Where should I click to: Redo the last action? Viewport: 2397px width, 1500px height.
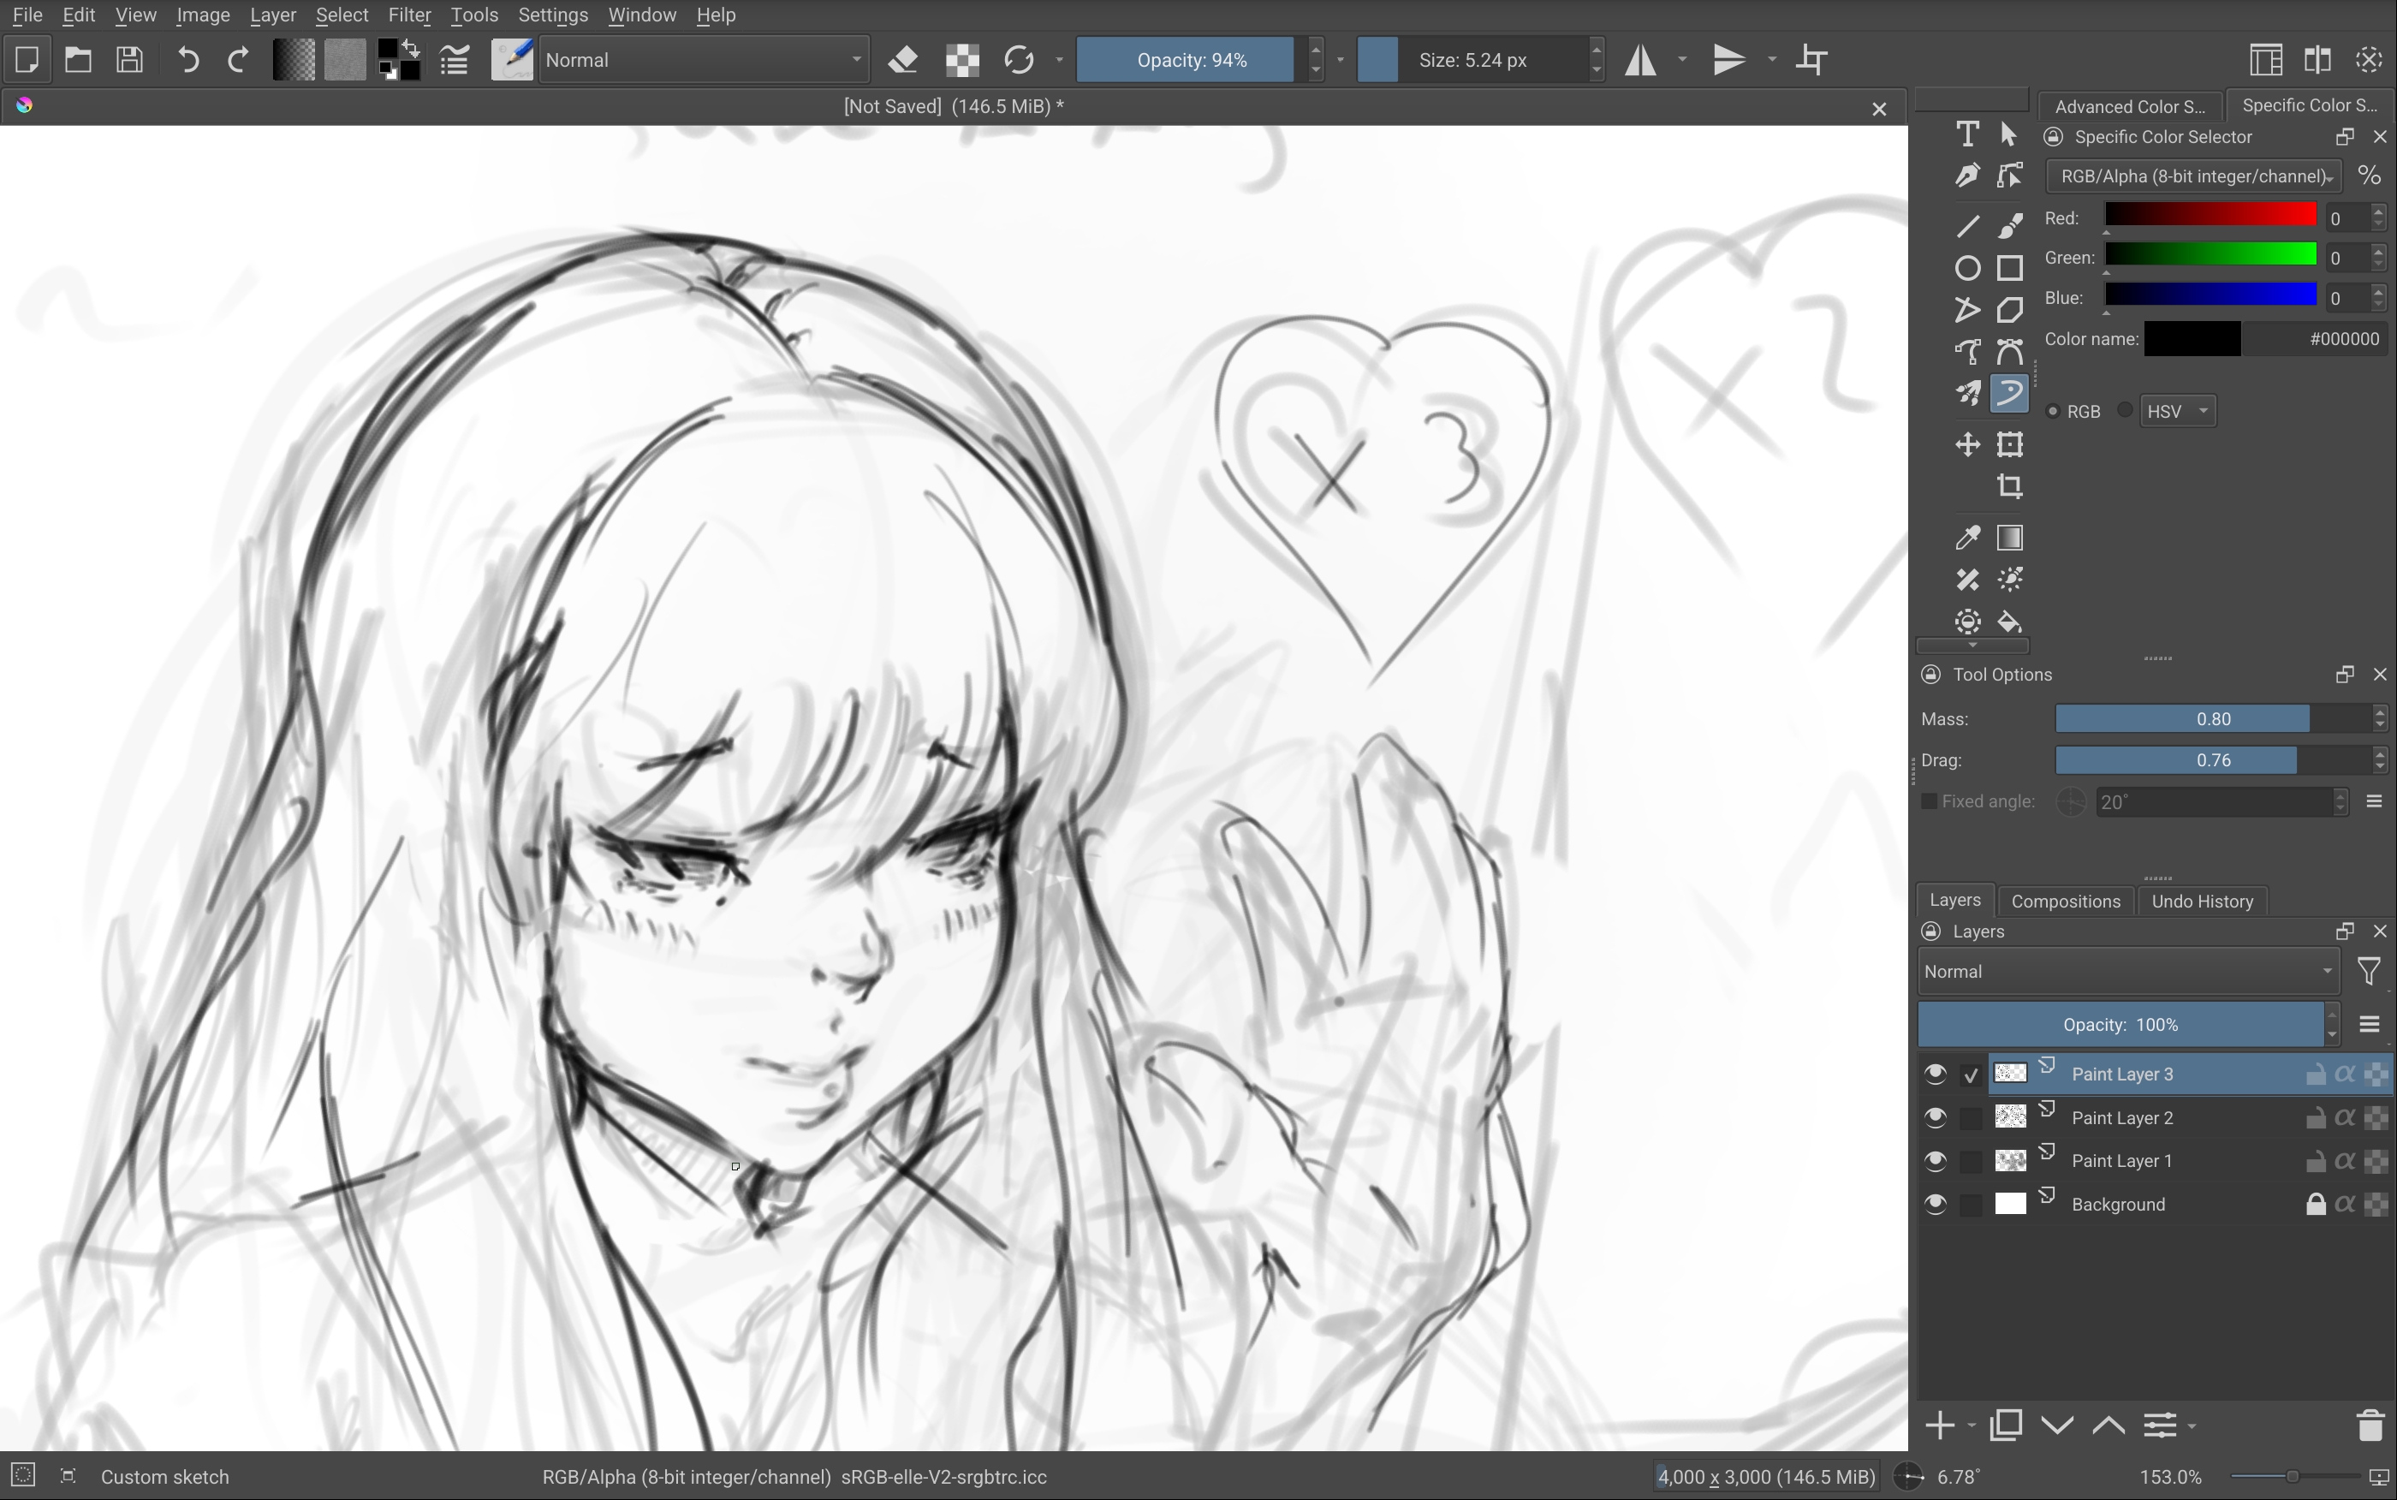[x=239, y=60]
